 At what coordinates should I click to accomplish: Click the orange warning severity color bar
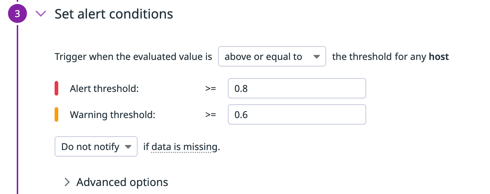coord(56,114)
